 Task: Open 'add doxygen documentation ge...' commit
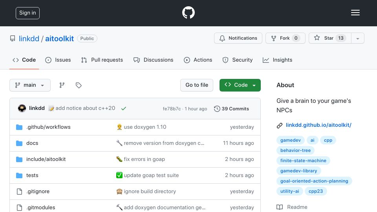(165, 207)
